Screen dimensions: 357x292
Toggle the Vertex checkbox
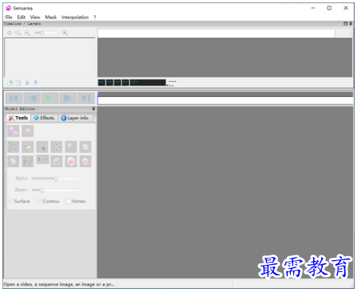69,201
